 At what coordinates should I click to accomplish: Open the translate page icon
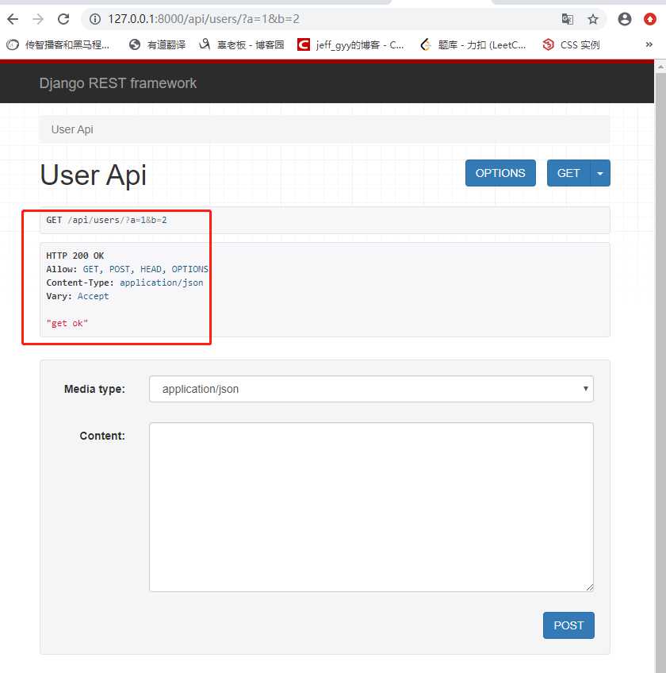point(568,19)
